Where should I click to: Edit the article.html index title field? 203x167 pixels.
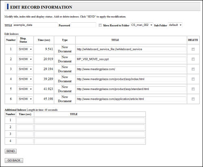(131, 99)
